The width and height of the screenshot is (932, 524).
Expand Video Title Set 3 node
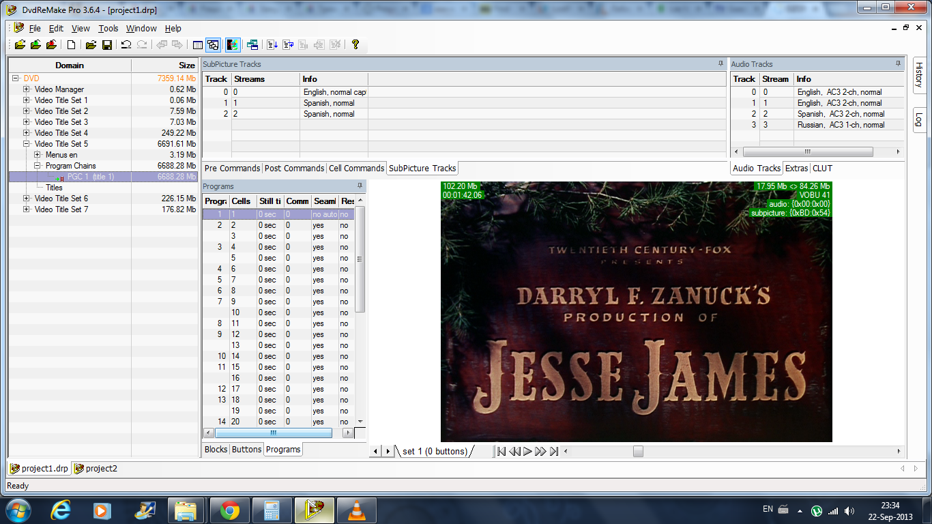tap(27, 122)
